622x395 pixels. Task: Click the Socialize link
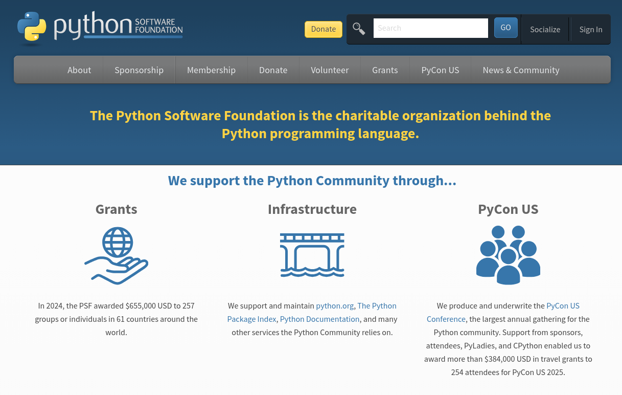click(x=545, y=29)
